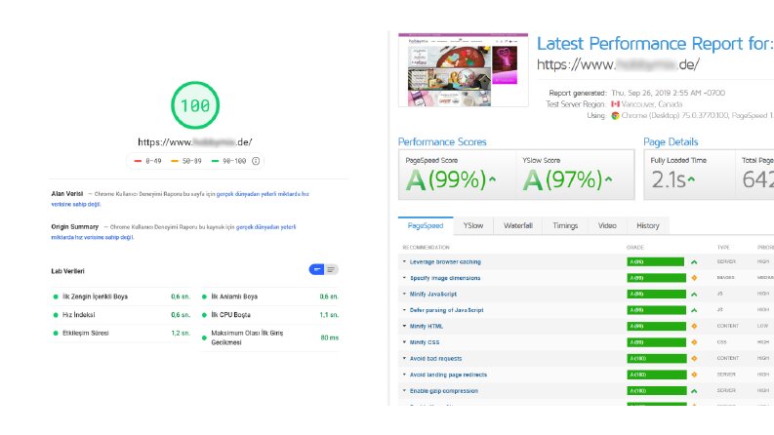Image resolution: width=774 pixels, height=435 pixels.
Task: Click the info icon beside score legend
Action: click(x=256, y=161)
